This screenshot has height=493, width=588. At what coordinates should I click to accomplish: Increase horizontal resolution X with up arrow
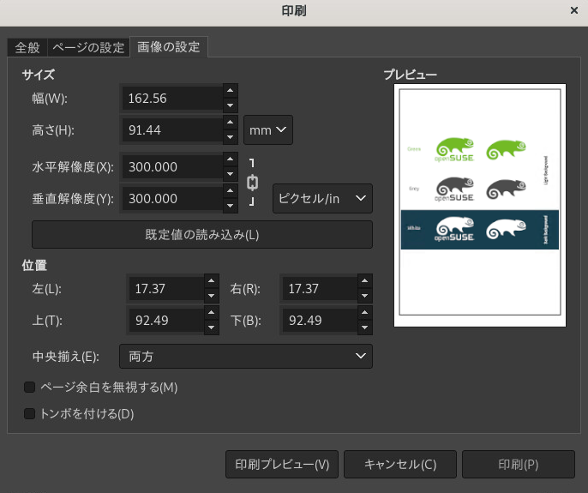click(x=231, y=159)
